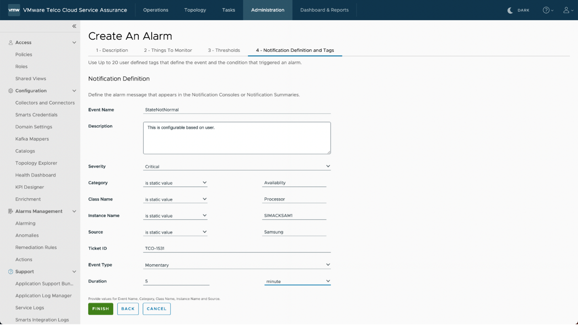
Task: Open the Duration unit minute dropdown
Action: tap(297, 282)
